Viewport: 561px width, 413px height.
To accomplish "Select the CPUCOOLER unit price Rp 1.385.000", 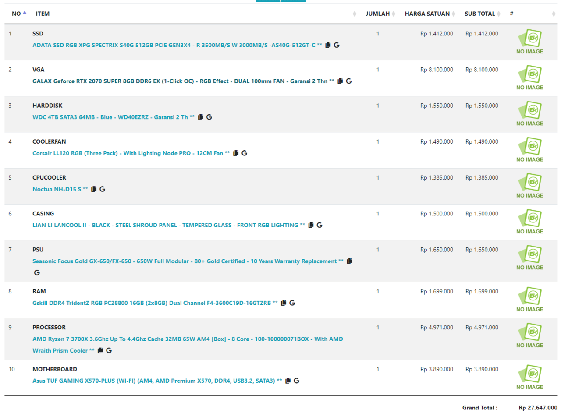I will tap(437, 177).
